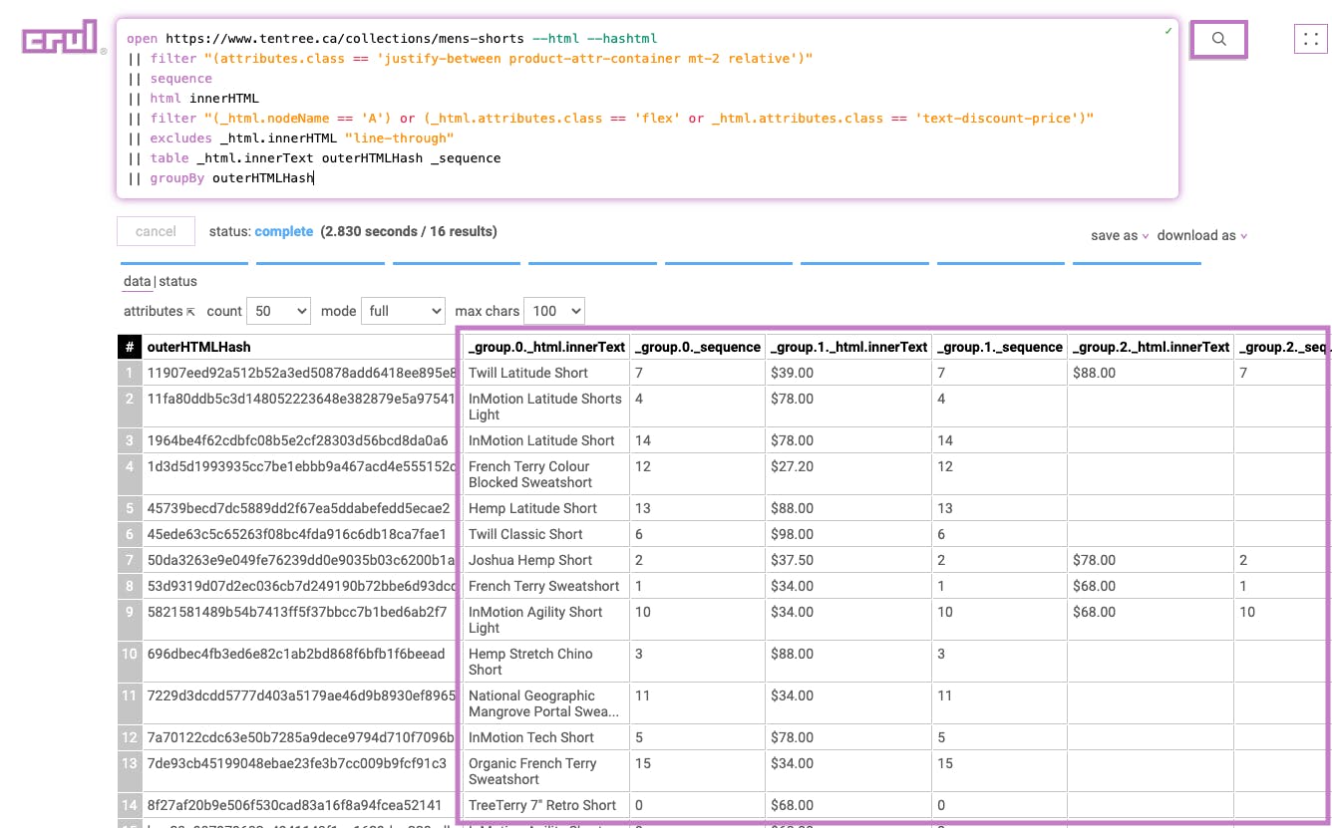Click hash 8f27af20b9e506f530cad83a in row 14
This screenshot has height=828, width=1332.
point(298,805)
